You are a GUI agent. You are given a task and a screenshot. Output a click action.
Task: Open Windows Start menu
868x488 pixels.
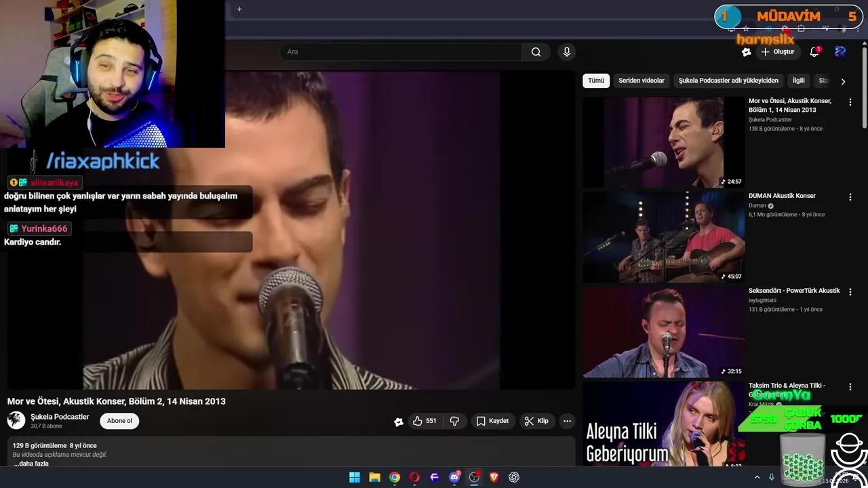coord(355,477)
